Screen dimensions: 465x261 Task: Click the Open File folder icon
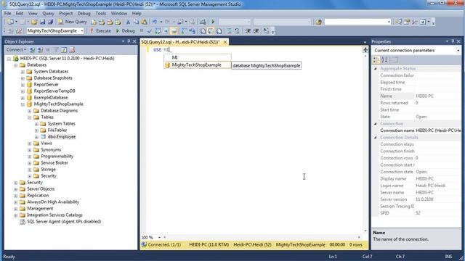pyautogui.click(x=34, y=22)
